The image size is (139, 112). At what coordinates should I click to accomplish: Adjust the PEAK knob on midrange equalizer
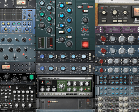pyautogui.click(x=24, y=40)
